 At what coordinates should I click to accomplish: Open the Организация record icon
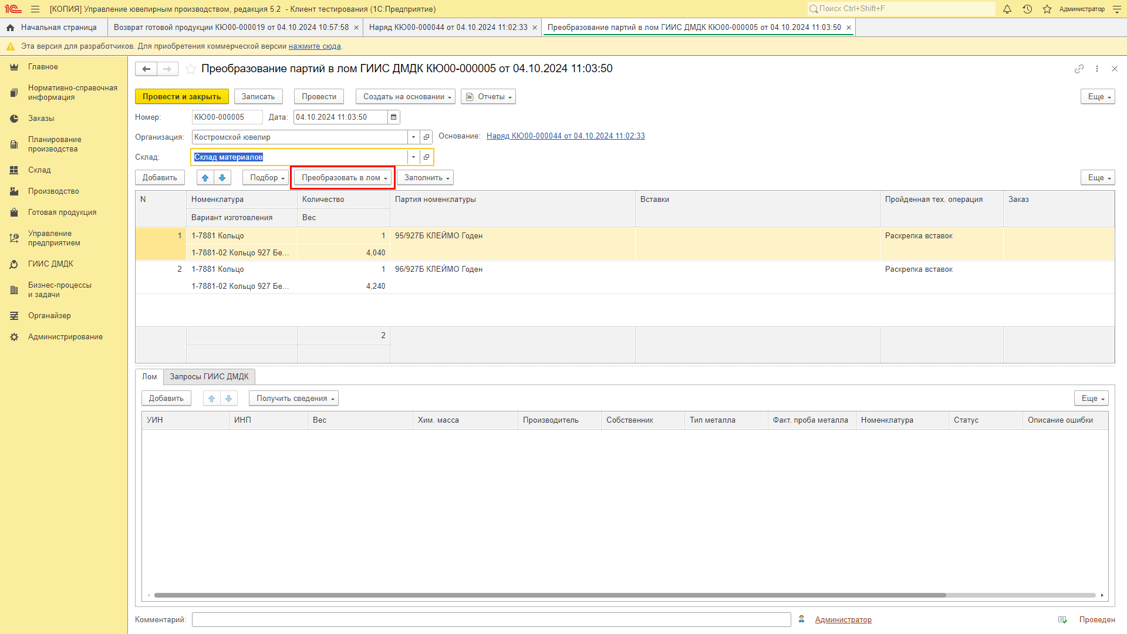click(x=427, y=137)
